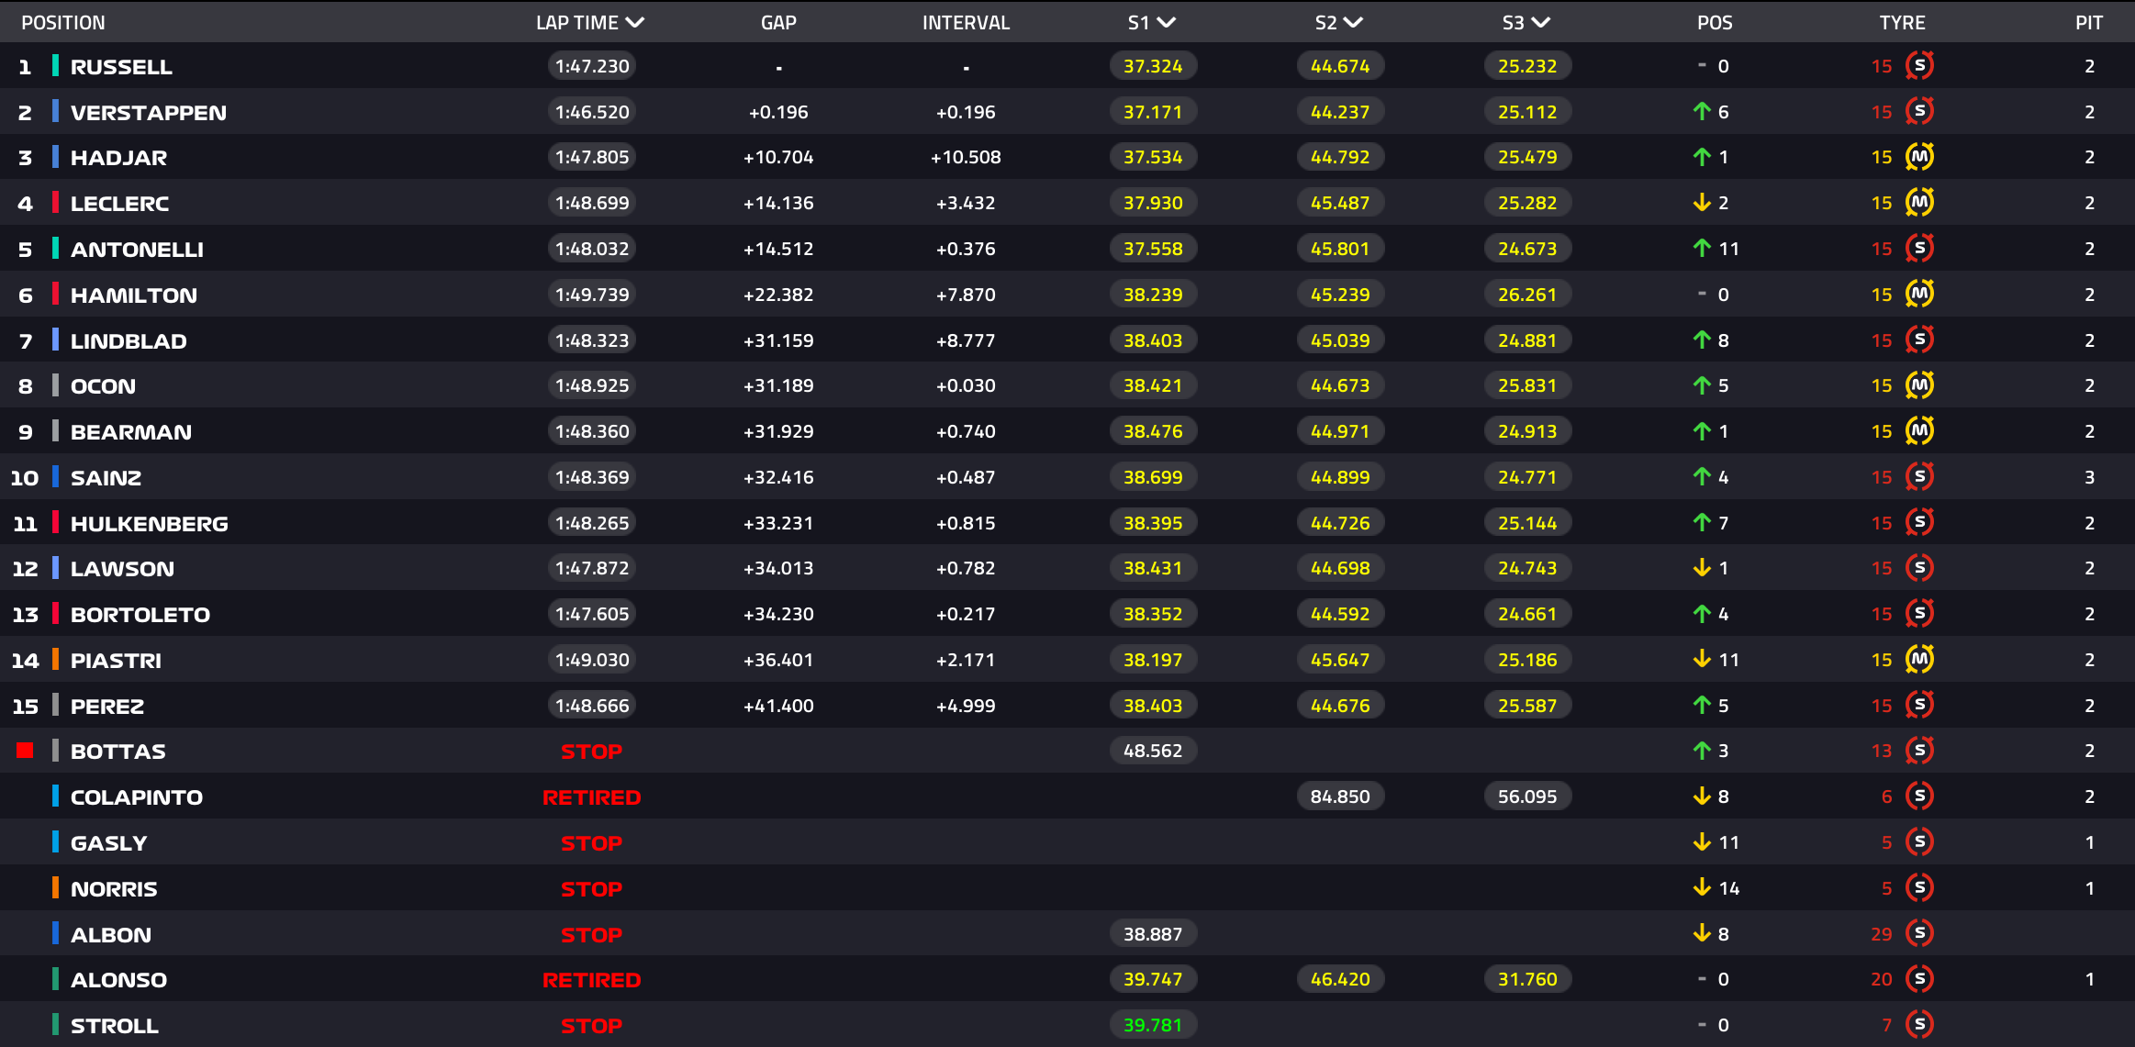The height and width of the screenshot is (1047, 2135).
Task: Click Russell's lap time 1:47.230
Action: [592, 66]
